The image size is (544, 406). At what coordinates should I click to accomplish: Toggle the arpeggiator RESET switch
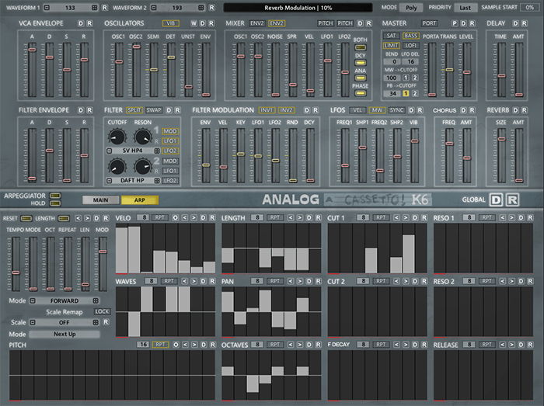point(26,218)
